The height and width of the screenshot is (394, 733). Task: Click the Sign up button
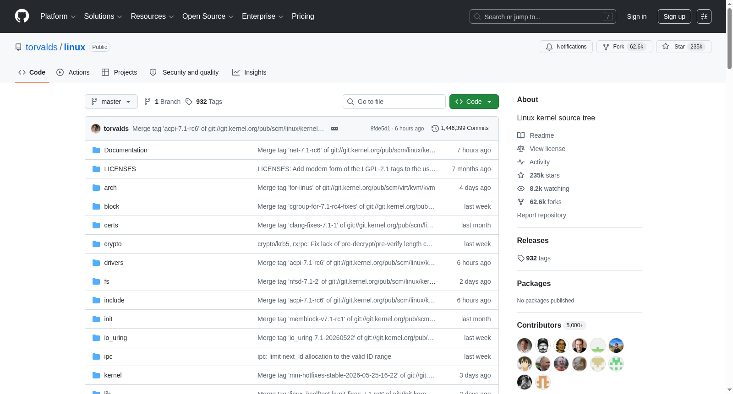click(x=674, y=16)
